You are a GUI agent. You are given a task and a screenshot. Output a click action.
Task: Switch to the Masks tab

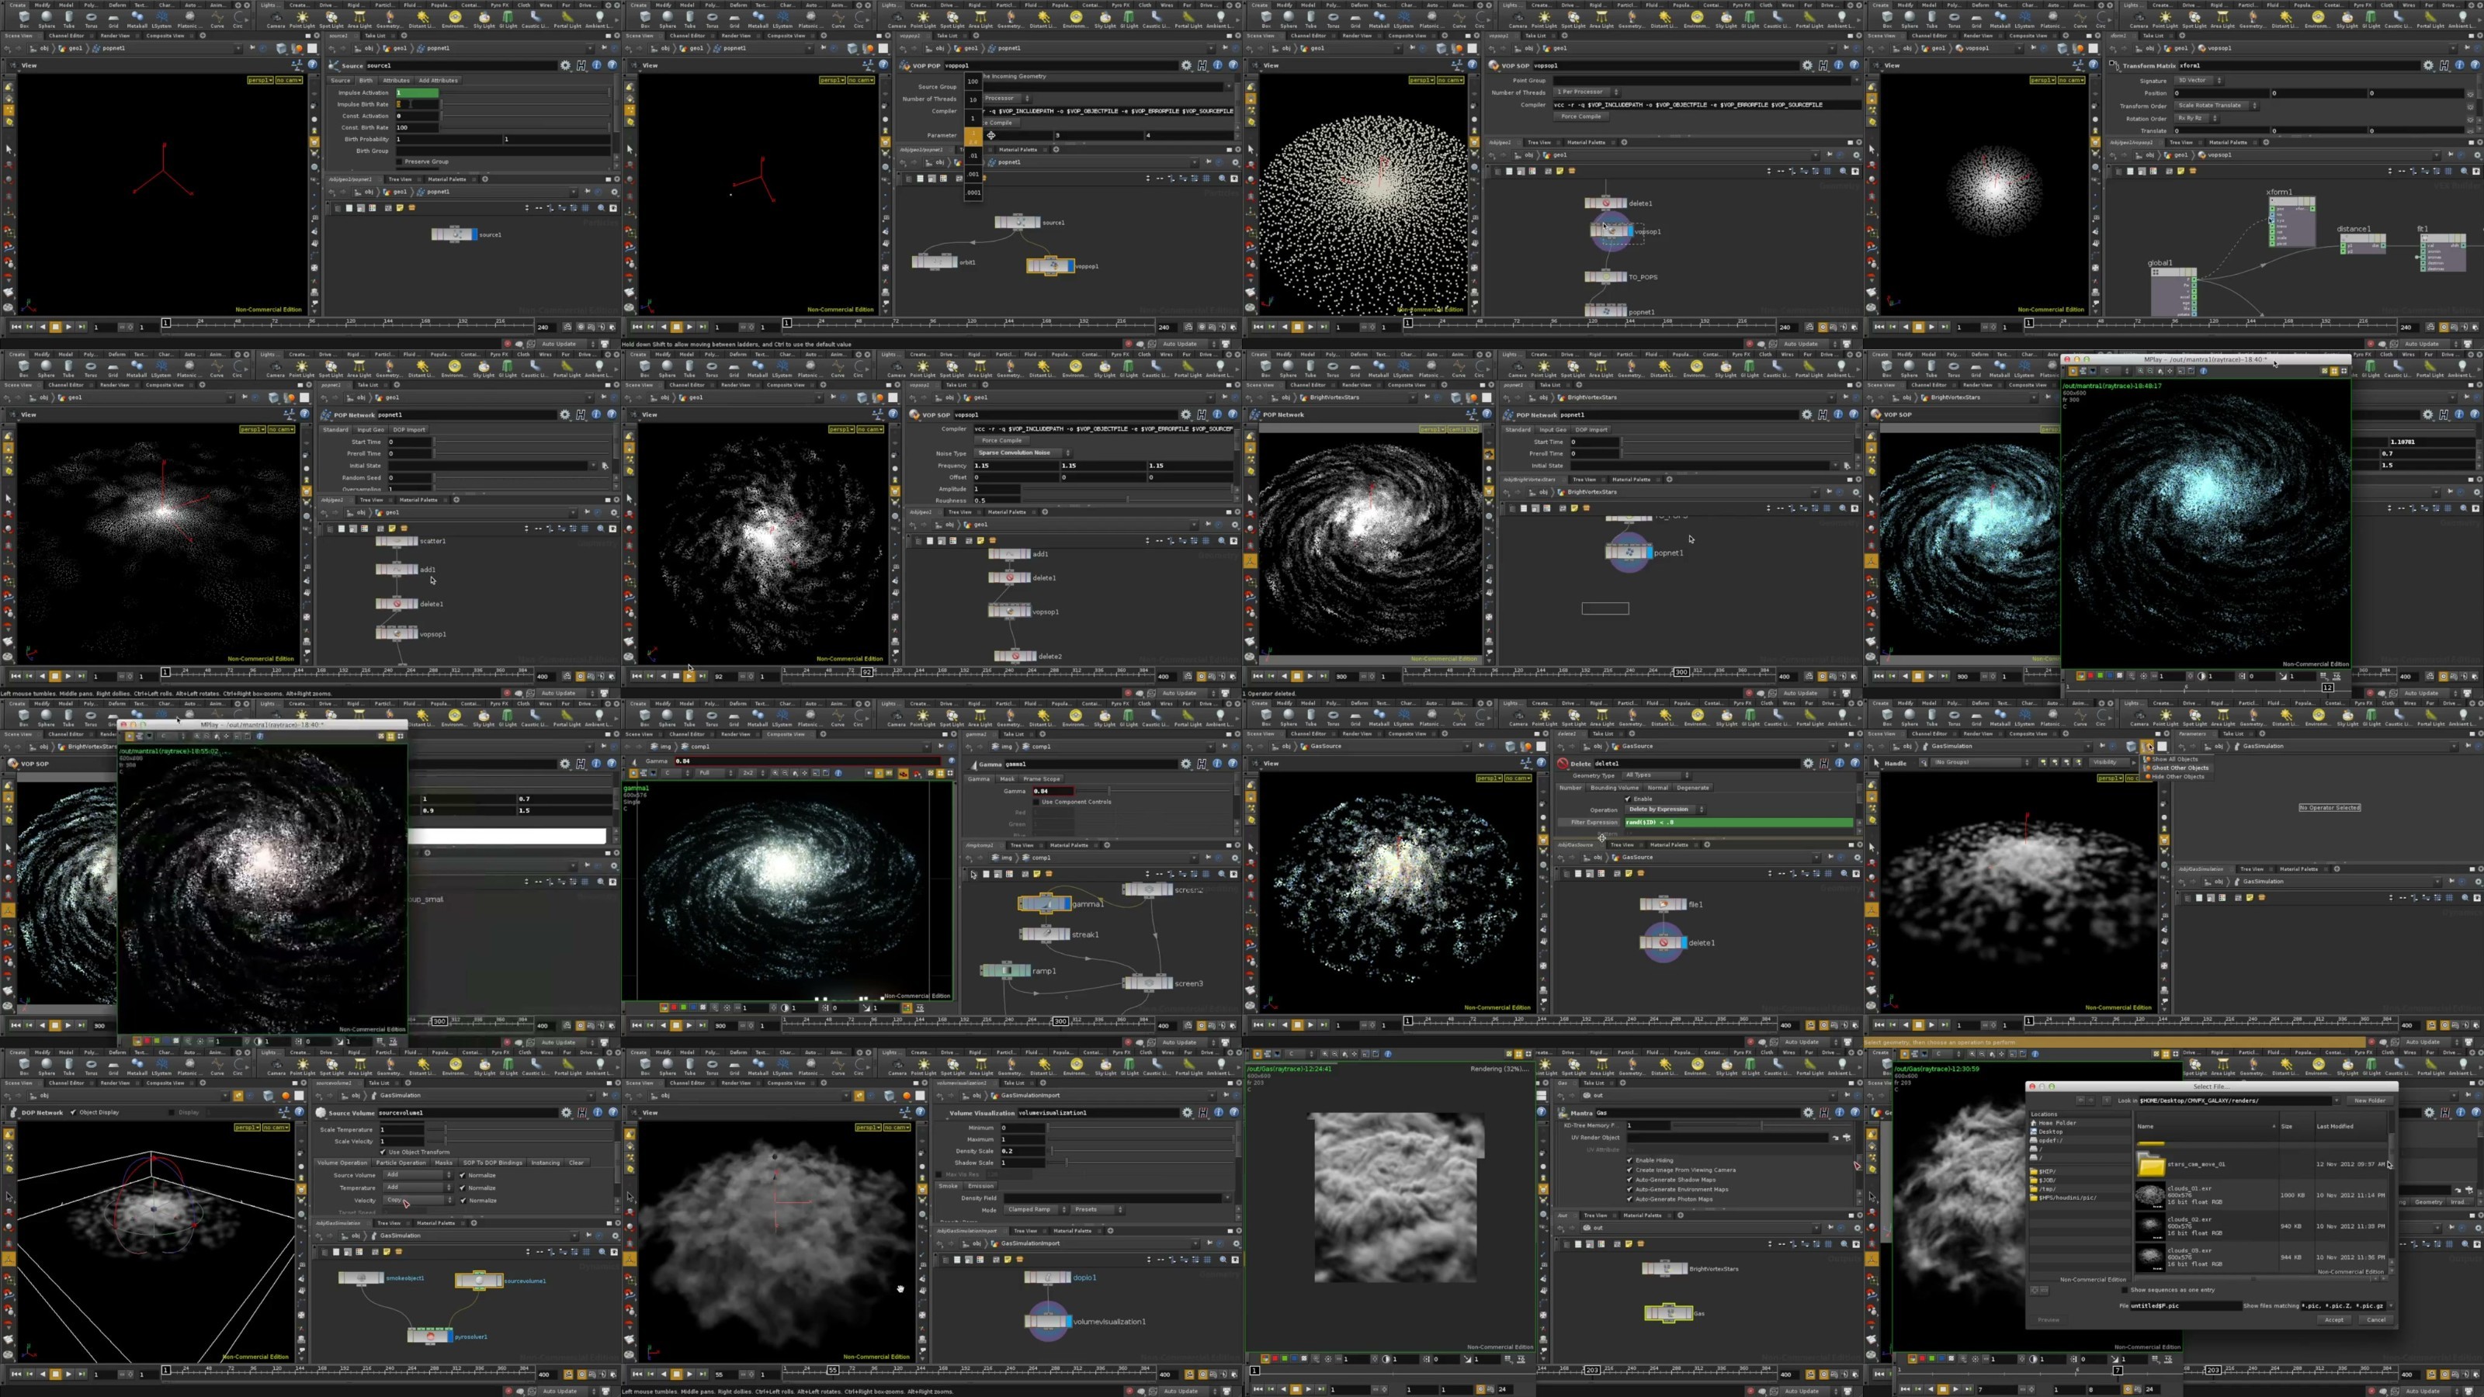[x=442, y=1163]
